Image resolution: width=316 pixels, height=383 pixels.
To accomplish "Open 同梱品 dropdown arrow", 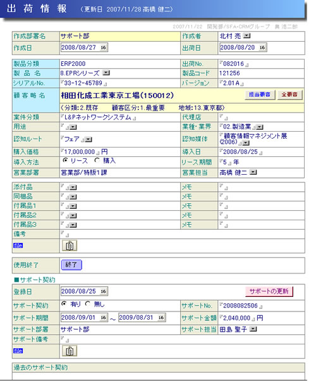I will (x=73, y=197).
